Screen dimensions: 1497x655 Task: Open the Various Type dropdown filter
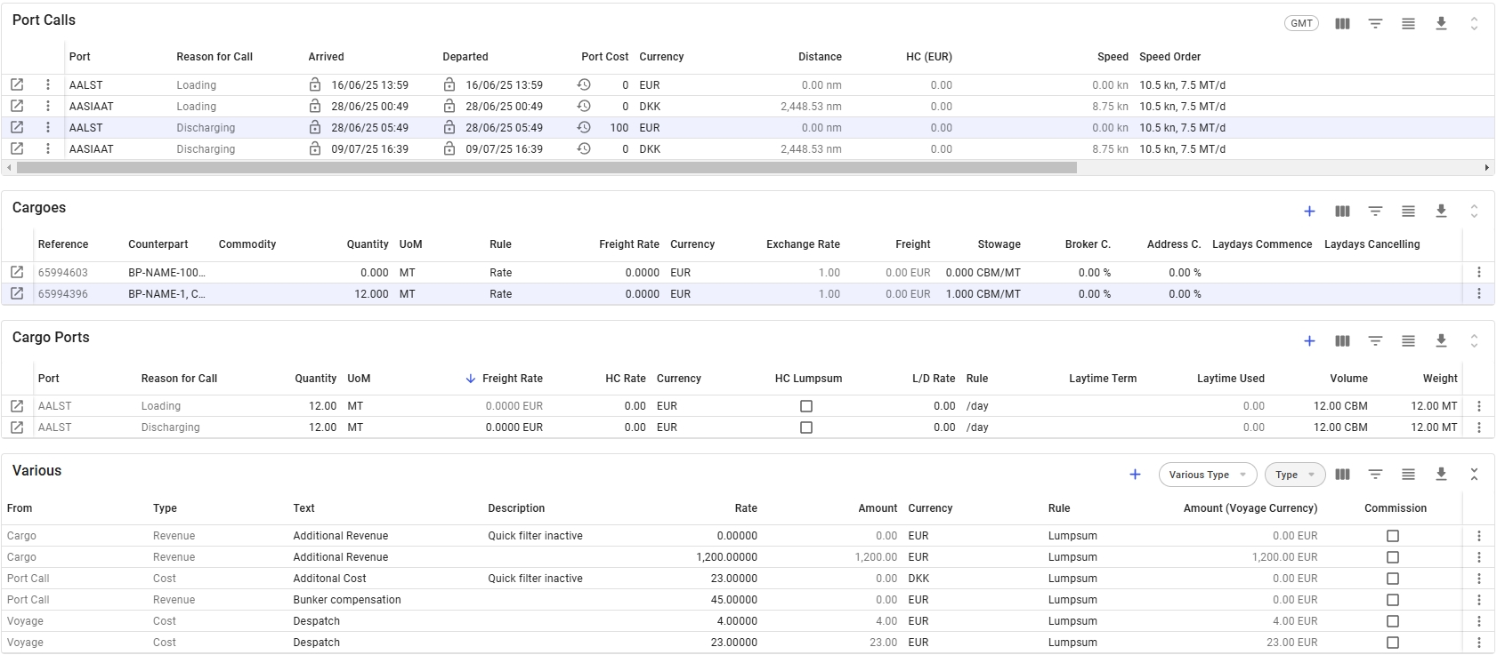point(1207,475)
